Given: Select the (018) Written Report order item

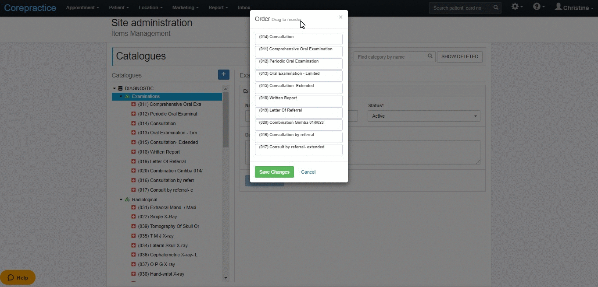Looking at the screenshot, I should click(298, 101).
